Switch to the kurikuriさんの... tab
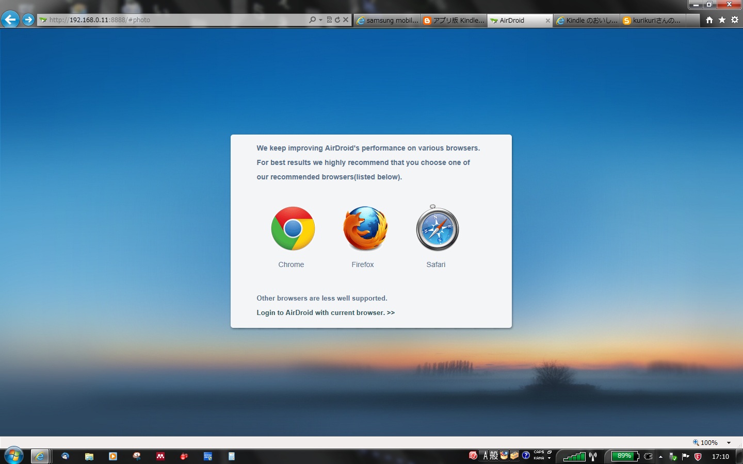This screenshot has height=464, width=743. click(x=653, y=20)
